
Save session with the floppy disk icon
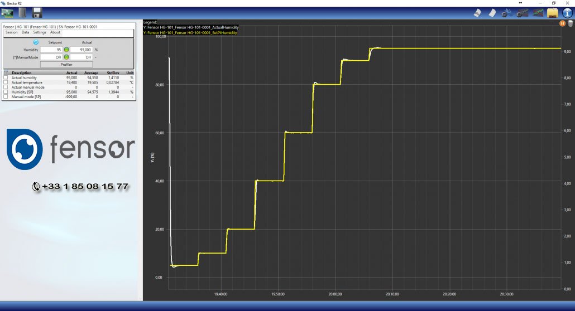coord(37,13)
